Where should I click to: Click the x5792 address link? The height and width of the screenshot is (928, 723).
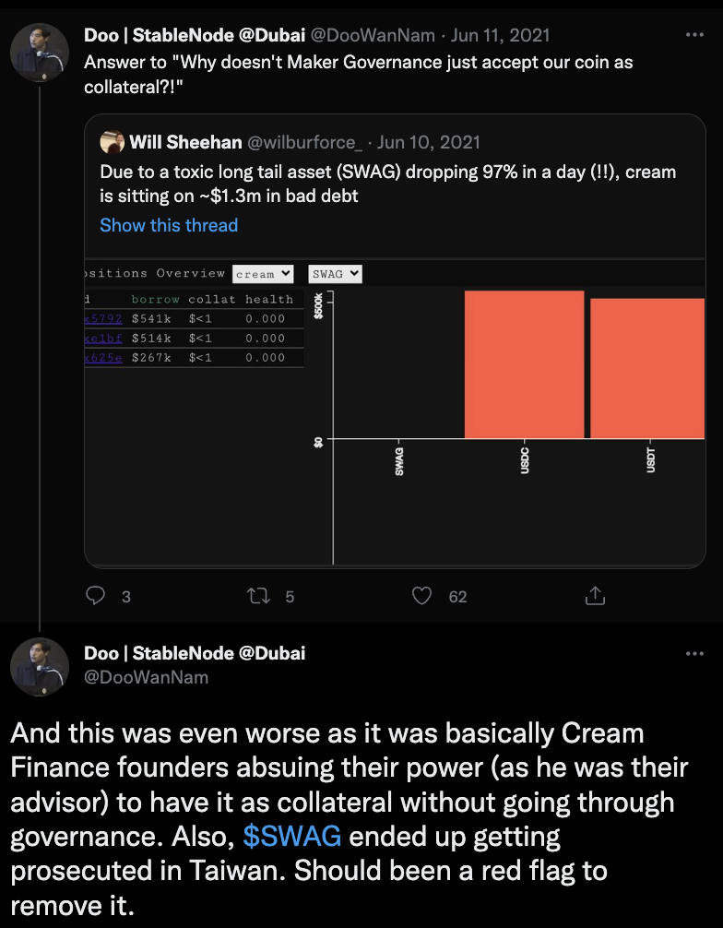(102, 318)
